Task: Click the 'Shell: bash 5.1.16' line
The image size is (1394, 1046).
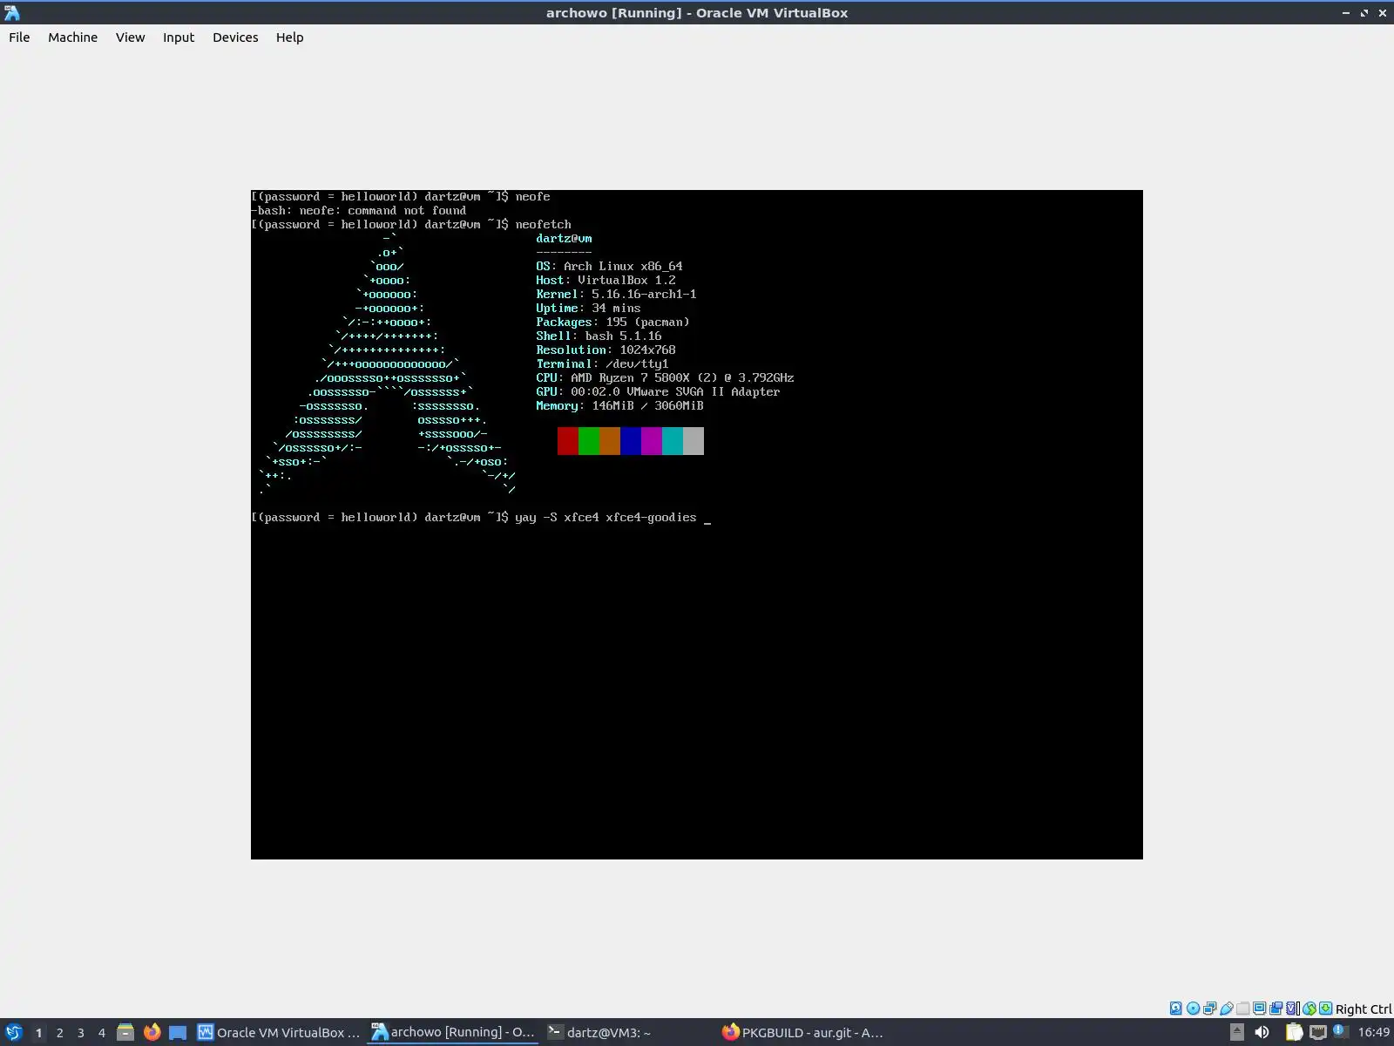Action: pyautogui.click(x=599, y=336)
